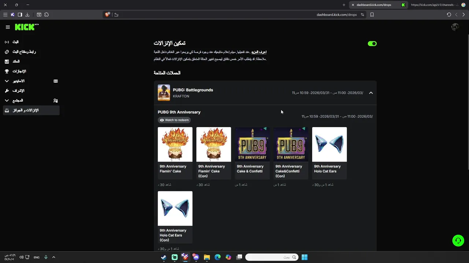The width and height of the screenshot is (469, 263).
Task: Open the الإشراف sidebar item
Action: pos(31,91)
